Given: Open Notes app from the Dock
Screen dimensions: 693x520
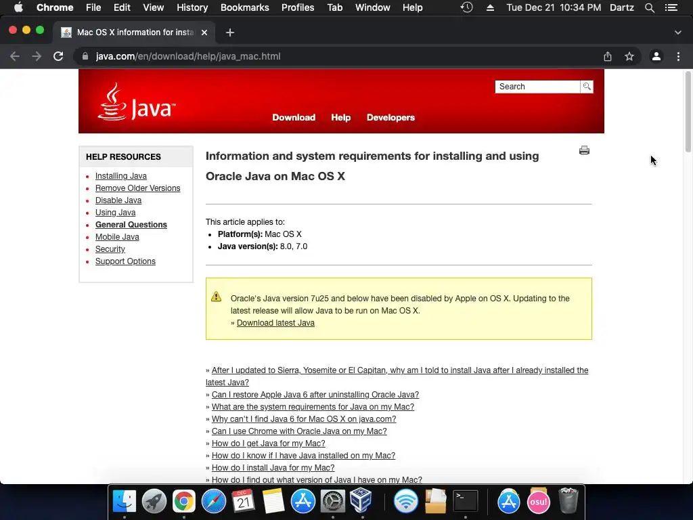Looking at the screenshot, I should point(273,501).
